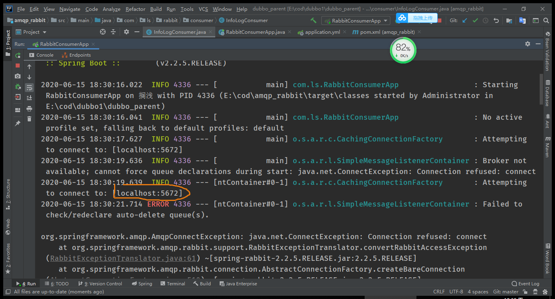Image resolution: width=555 pixels, height=299 pixels.
Task: Open the Refactor menu
Action: (x=135, y=9)
